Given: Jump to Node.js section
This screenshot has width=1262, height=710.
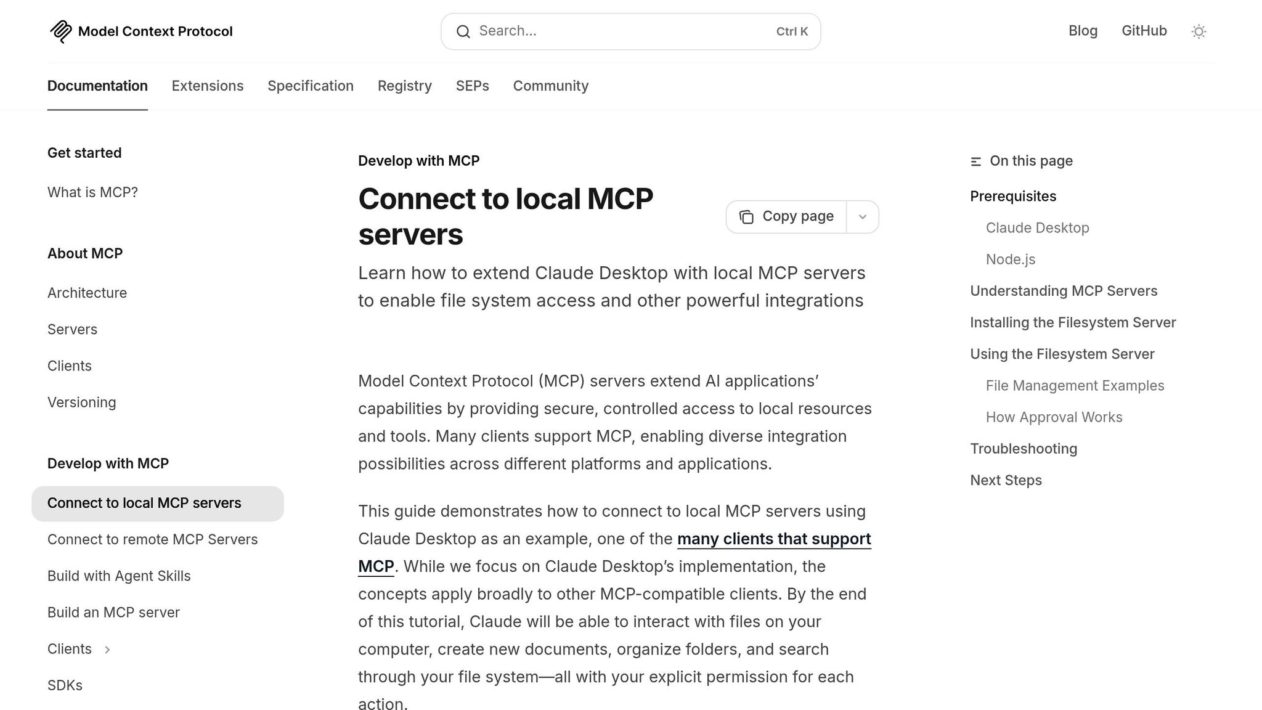Looking at the screenshot, I should tap(1011, 259).
